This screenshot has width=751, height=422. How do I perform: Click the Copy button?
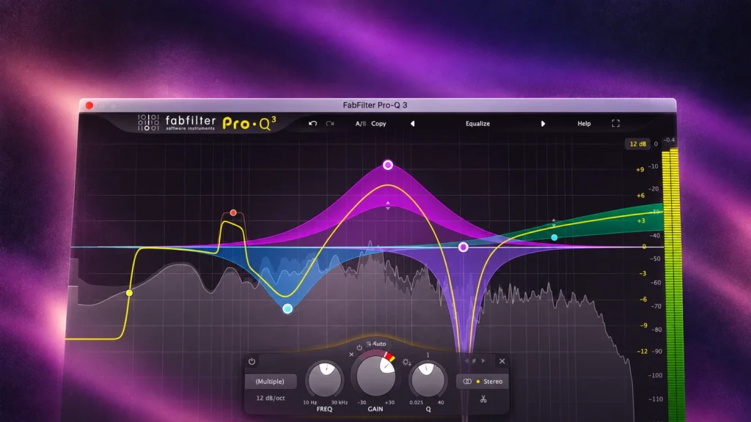click(x=378, y=123)
